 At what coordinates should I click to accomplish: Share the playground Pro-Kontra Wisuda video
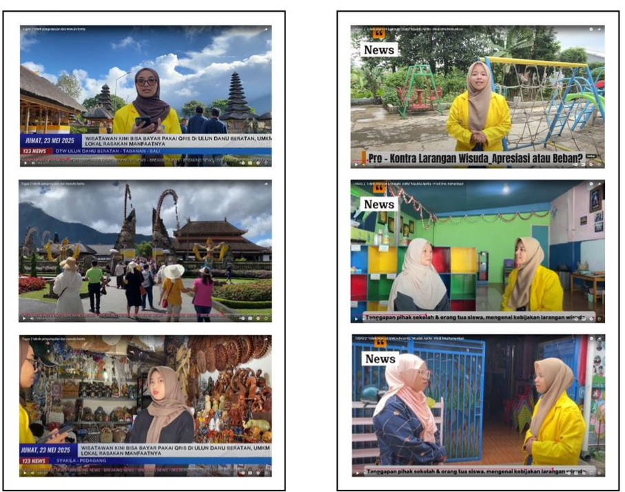tap(598, 30)
